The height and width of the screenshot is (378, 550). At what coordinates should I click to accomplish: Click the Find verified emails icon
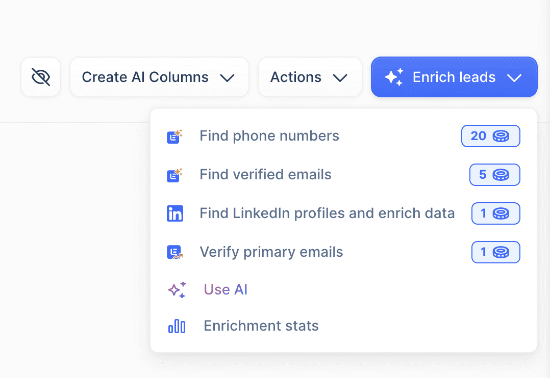pos(174,175)
